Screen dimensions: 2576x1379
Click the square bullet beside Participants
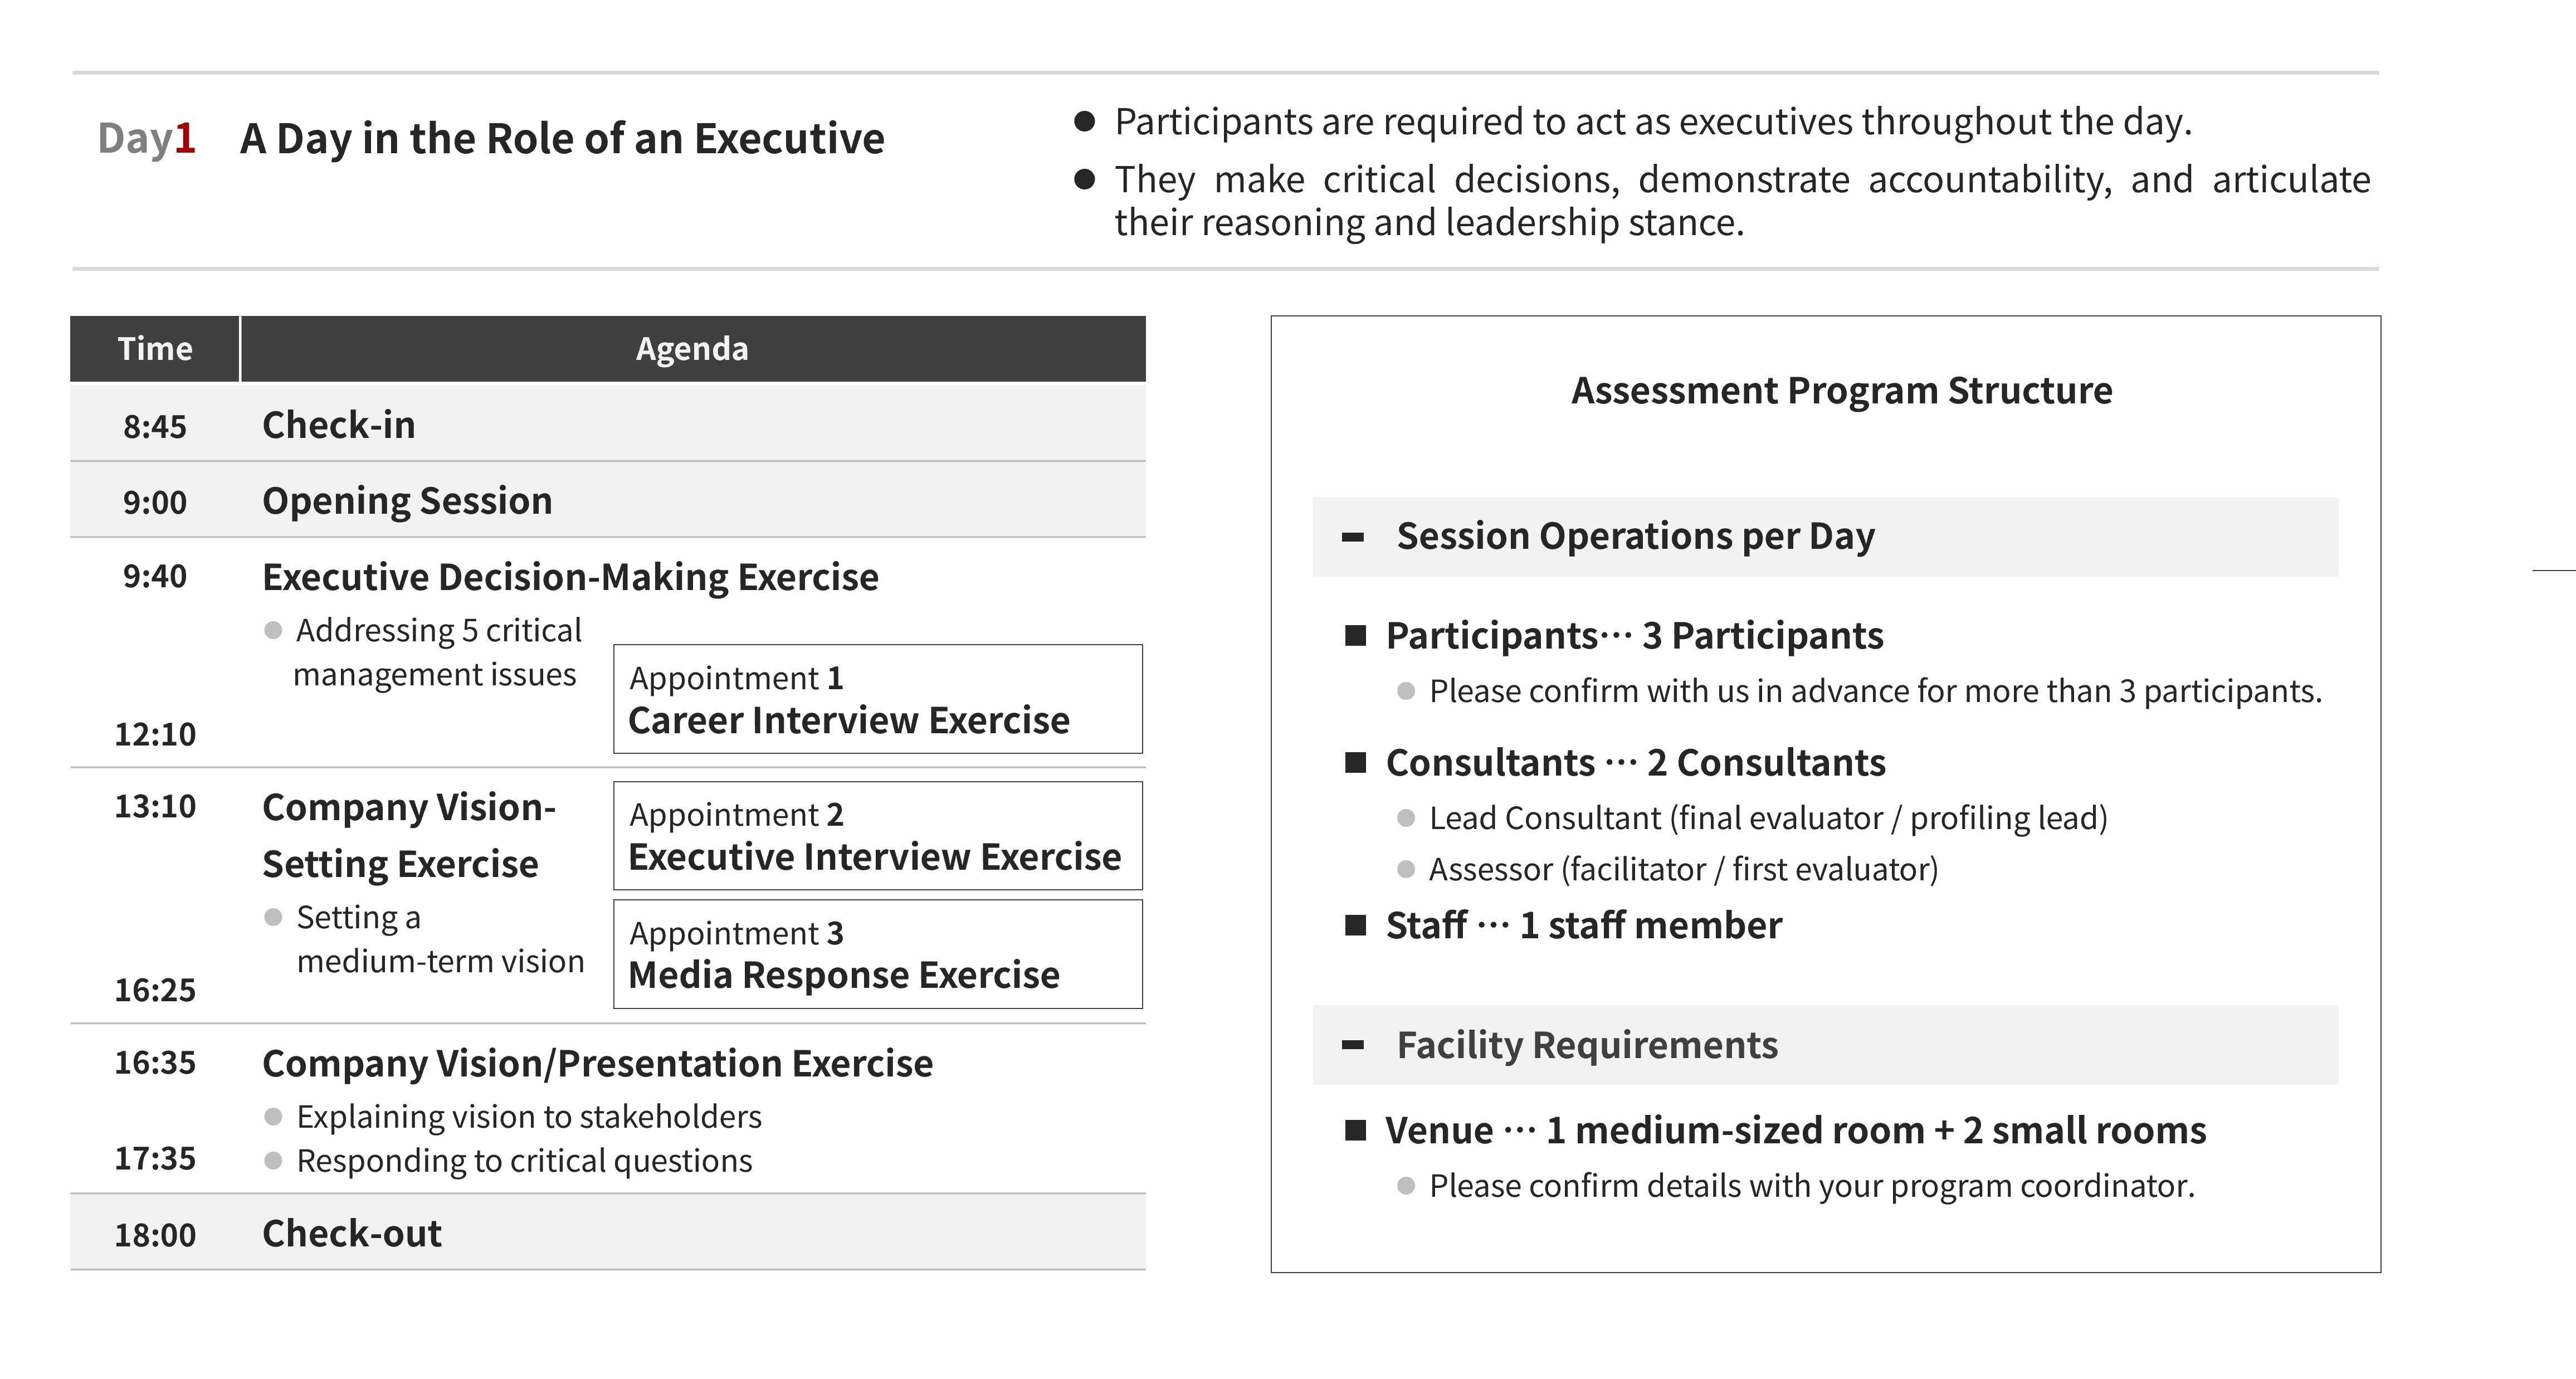[x=1356, y=636]
